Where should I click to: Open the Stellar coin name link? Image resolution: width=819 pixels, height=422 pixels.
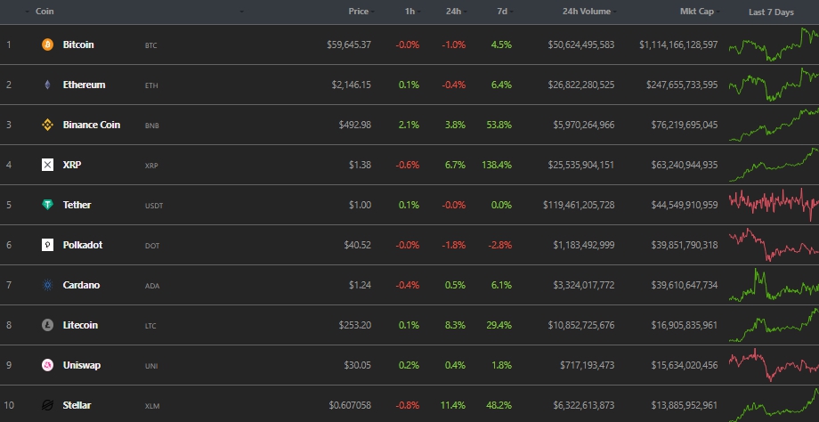77,405
